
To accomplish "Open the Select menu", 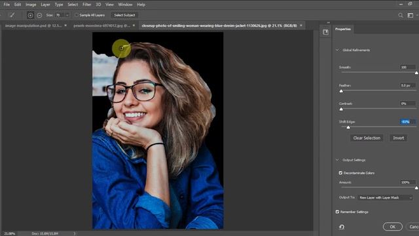I will [x=73, y=5].
